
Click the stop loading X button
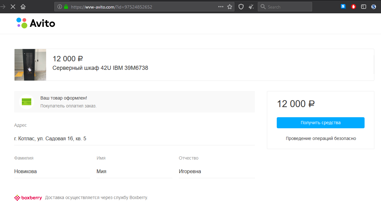(x=13, y=7)
